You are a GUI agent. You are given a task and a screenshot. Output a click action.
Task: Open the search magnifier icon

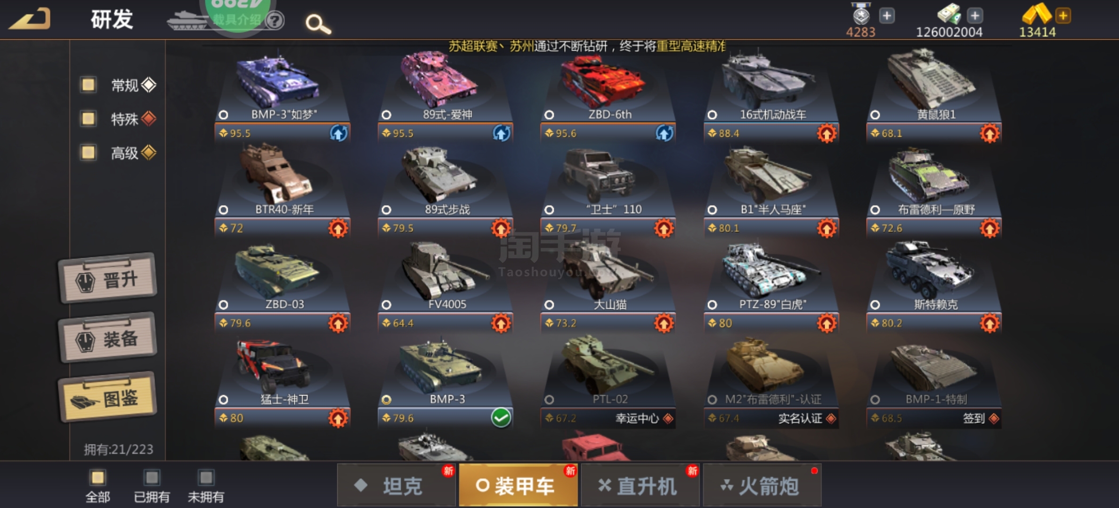[x=318, y=24]
